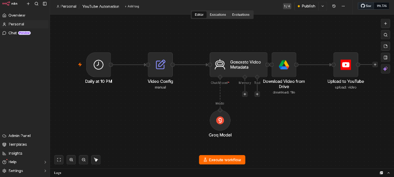Fit view with zoom-to-fit button
The image size is (394, 177).
(59, 160)
